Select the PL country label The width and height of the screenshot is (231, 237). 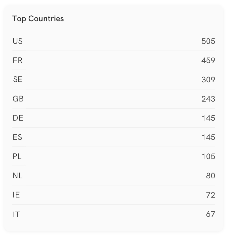tap(17, 156)
